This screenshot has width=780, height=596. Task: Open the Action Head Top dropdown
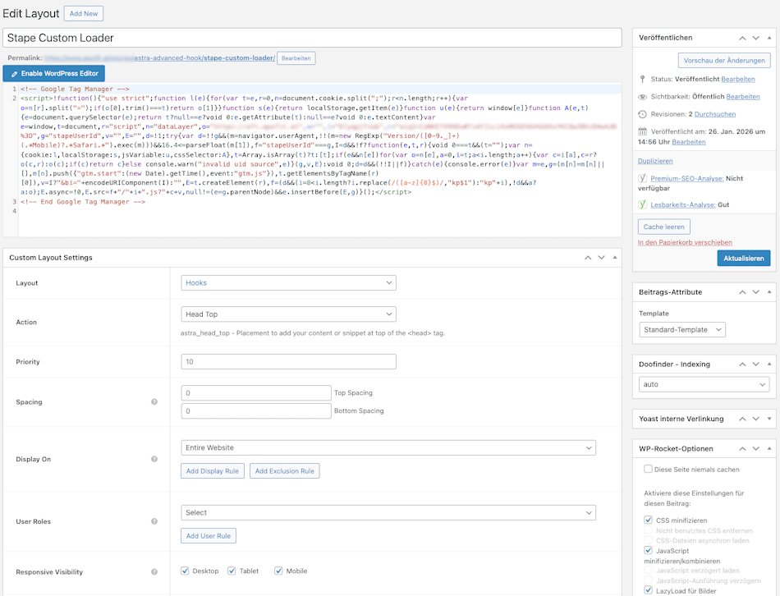click(x=288, y=314)
